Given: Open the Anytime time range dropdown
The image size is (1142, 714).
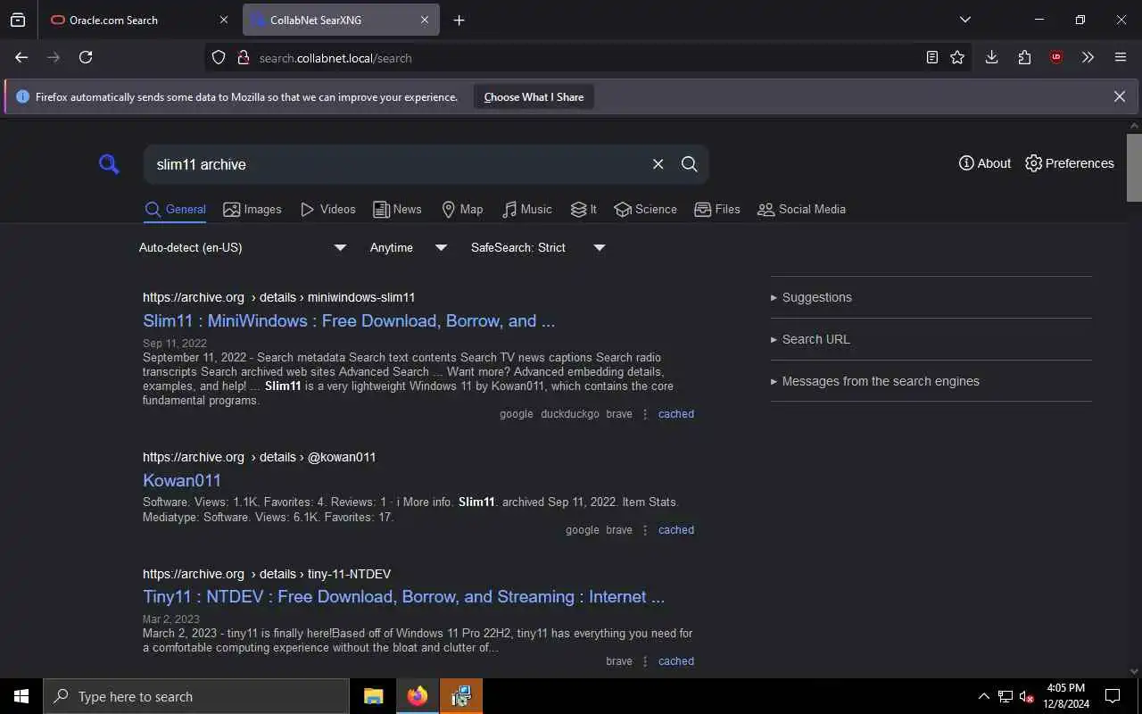Looking at the screenshot, I should pos(408,247).
